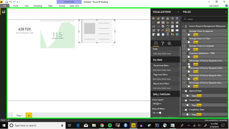Collapse Service Request Management (Measures) table
The height and width of the screenshot is (129, 229).
tap(183, 26)
